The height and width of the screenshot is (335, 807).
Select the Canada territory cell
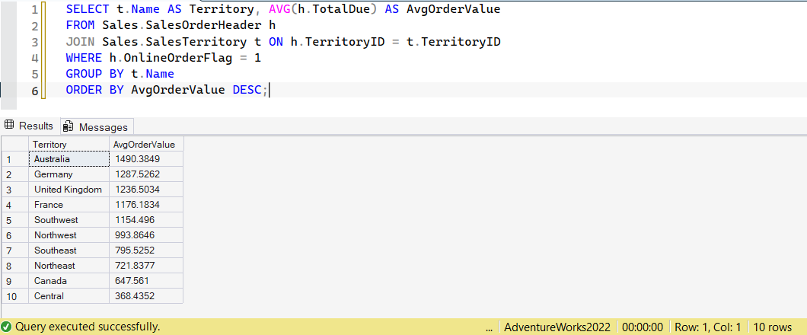click(x=69, y=281)
